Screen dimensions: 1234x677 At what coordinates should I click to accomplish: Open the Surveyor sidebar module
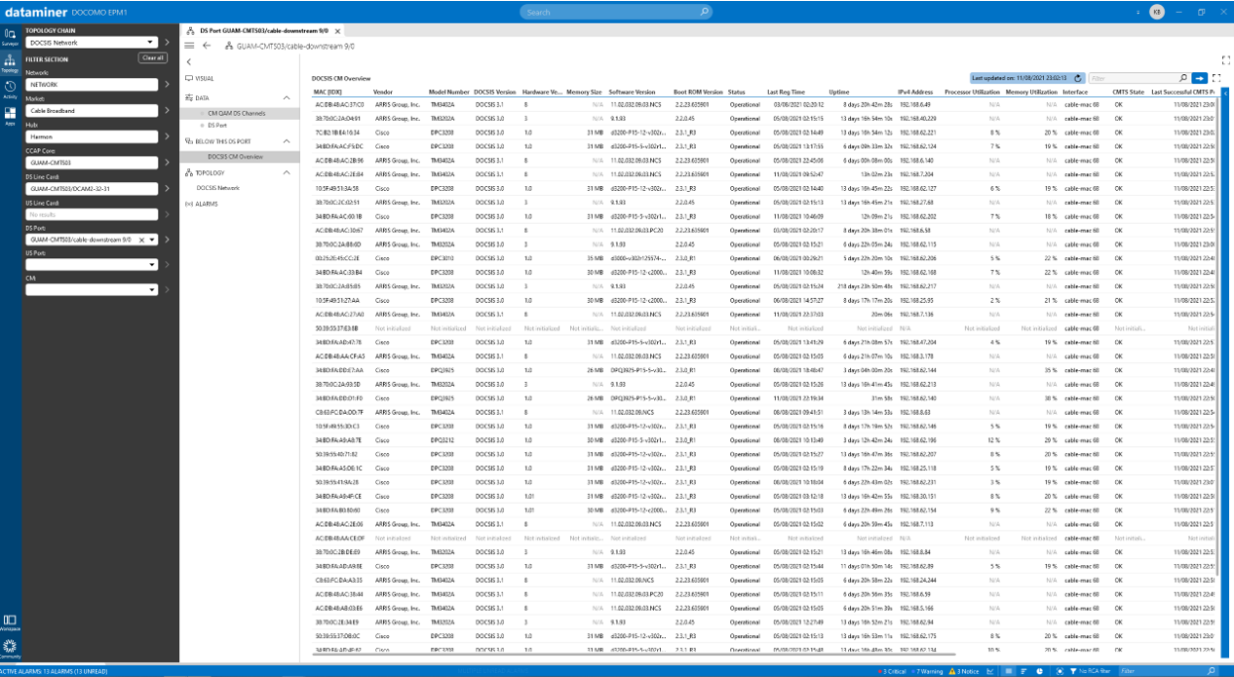(x=10, y=37)
